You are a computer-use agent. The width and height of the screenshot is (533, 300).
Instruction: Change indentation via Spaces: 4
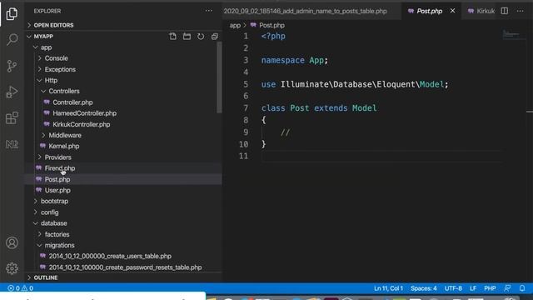(424, 288)
